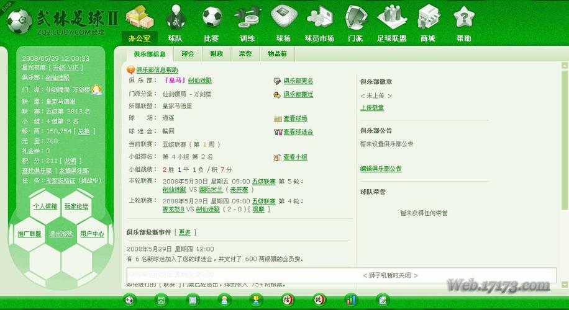569x310 pixels.
Task: Click the 观摩 watch match link
Action: click(x=258, y=210)
